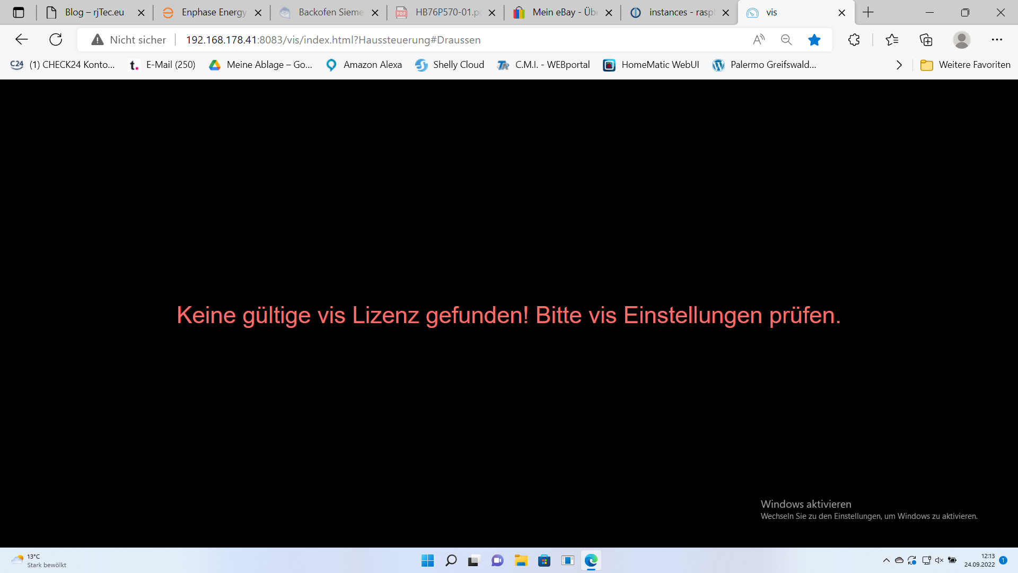The height and width of the screenshot is (573, 1018).
Task: Switch to the Enphase Energy tab
Action: pos(213,12)
